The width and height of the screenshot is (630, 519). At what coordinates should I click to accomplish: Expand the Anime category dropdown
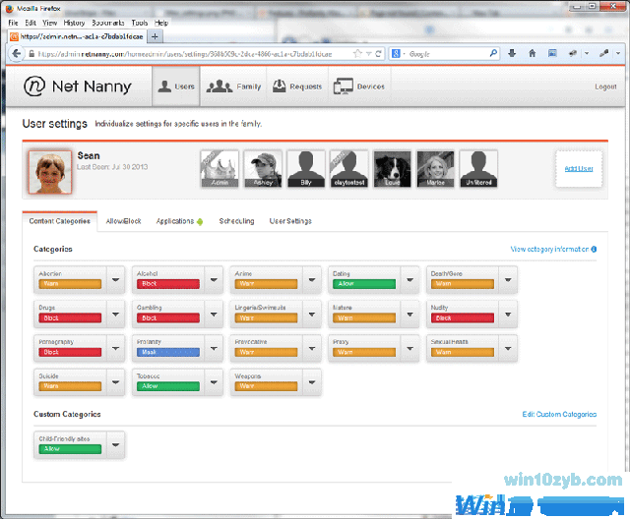coord(312,280)
